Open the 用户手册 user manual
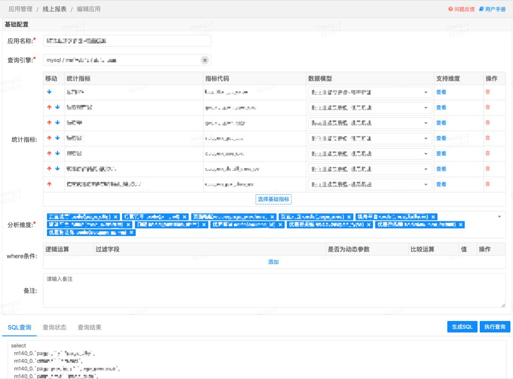The image size is (513, 379). click(x=493, y=9)
